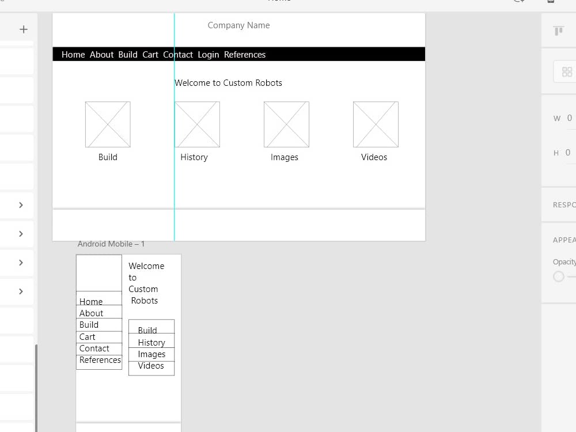The image size is (576, 432).
Task: Click About in the mobile artboard menu
Action: tap(91, 313)
